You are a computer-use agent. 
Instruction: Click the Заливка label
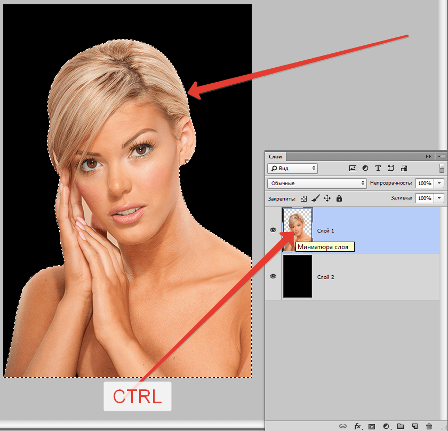coord(402,198)
